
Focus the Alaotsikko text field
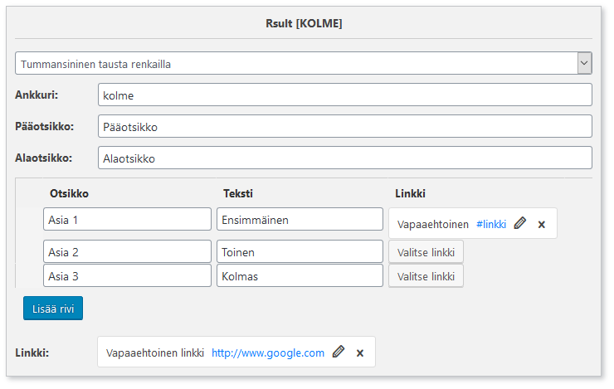(x=345, y=158)
